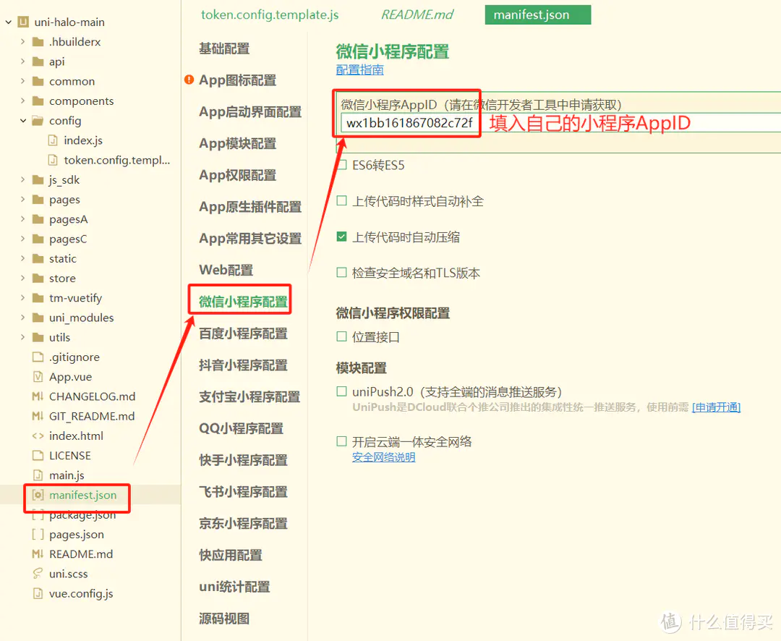Select 源码视图 in the config sidebar

click(224, 619)
